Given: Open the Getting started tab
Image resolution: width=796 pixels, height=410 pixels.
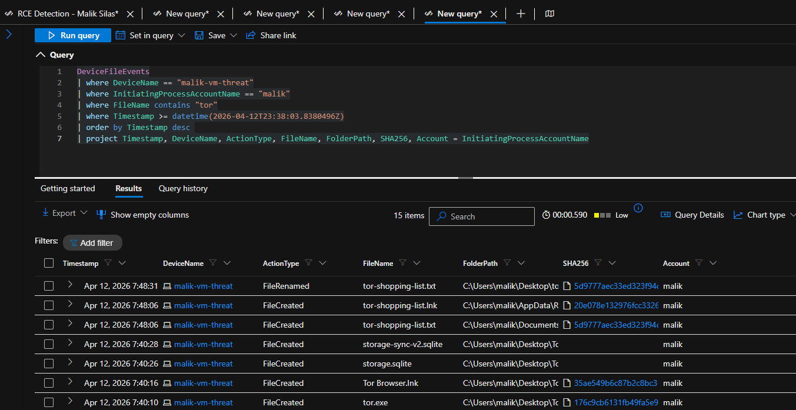Looking at the screenshot, I should 68,188.
